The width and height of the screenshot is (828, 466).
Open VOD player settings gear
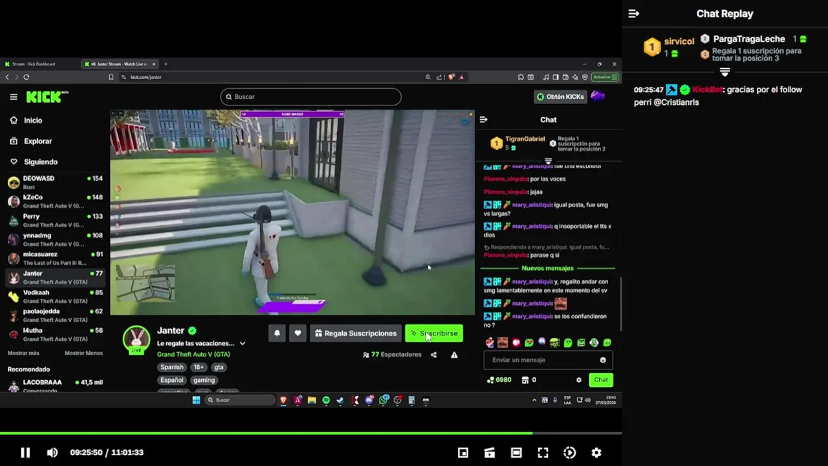click(596, 452)
